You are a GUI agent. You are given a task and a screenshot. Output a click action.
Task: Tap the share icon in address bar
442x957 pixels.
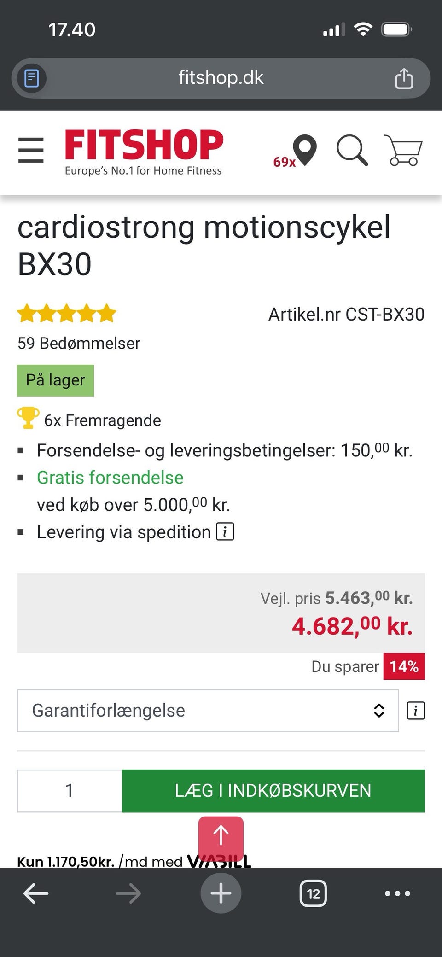(x=404, y=78)
